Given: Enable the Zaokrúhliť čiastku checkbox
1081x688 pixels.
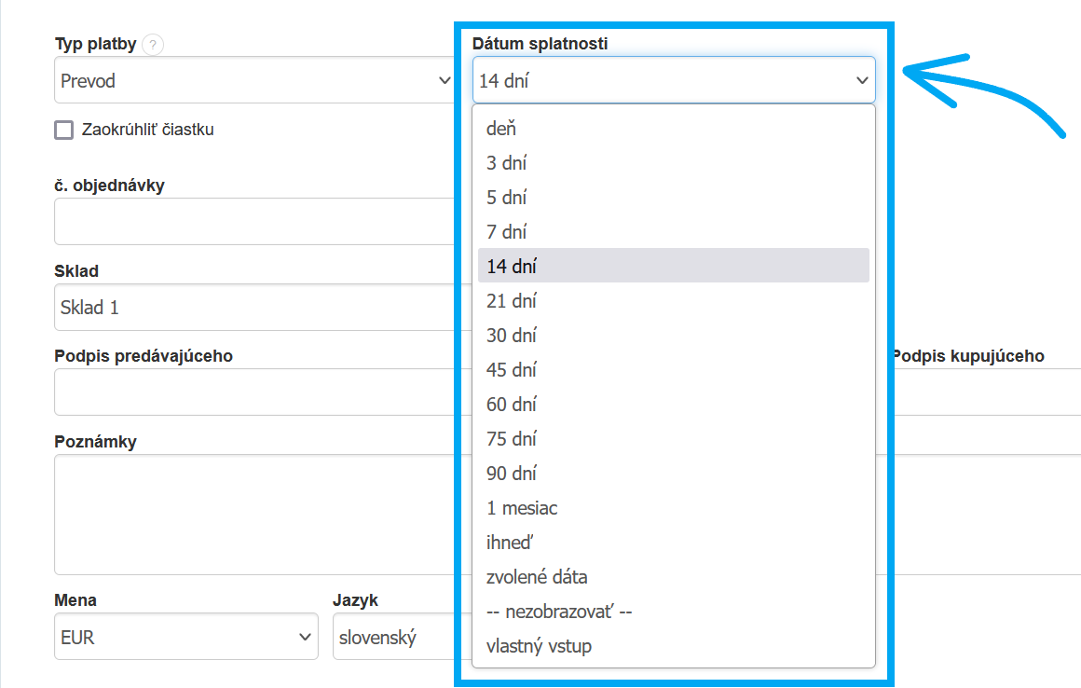Looking at the screenshot, I should pyautogui.click(x=64, y=131).
